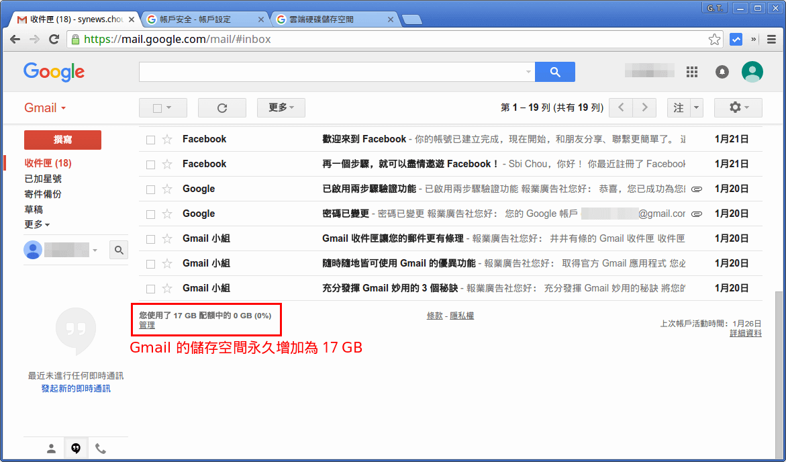Click the blue Gmail search button
Viewport: 786px width, 462px height.
tap(555, 71)
